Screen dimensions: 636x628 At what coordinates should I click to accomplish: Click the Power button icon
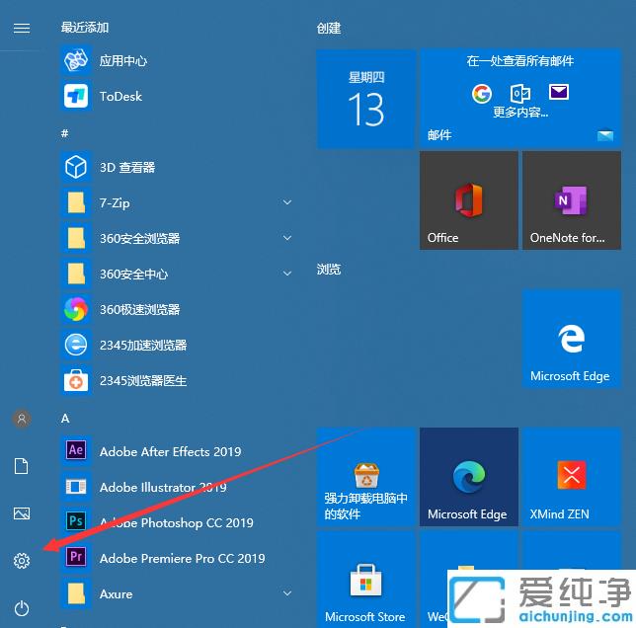click(22, 608)
